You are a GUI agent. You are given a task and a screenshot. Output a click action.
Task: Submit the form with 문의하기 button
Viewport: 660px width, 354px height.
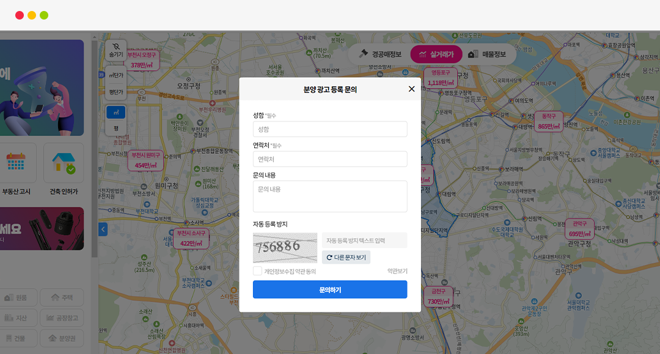pyautogui.click(x=330, y=290)
